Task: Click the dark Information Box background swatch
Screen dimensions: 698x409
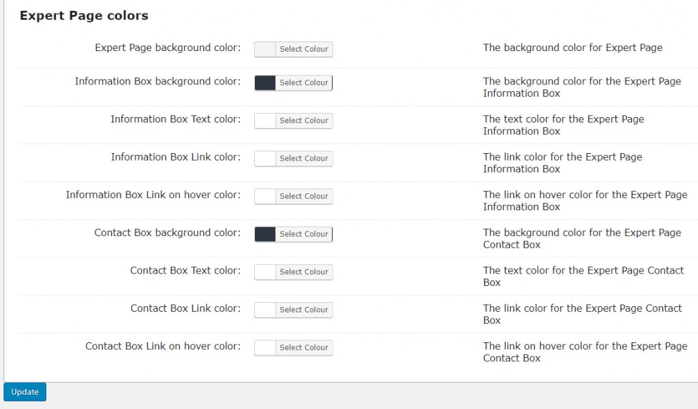Action: pyautogui.click(x=265, y=83)
